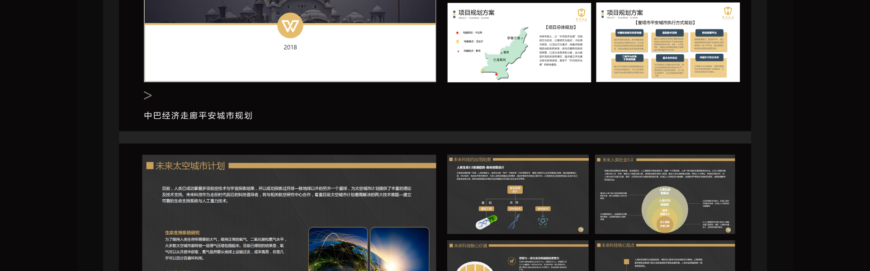Click the sunrise planet image in 太空城市 slide
This screenshot has height=271, width=870.
[x=399, y=249]
